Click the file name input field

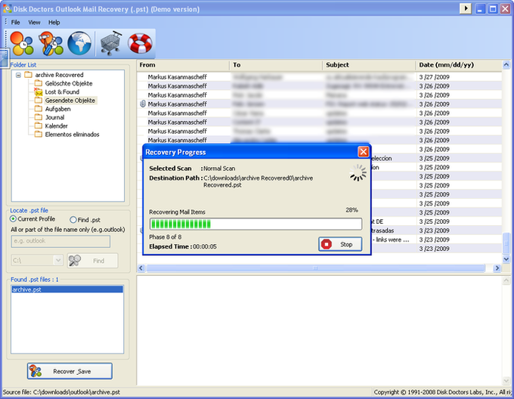point(60,241)
